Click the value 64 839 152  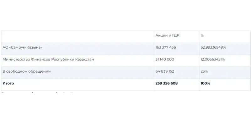coord(164,71)
